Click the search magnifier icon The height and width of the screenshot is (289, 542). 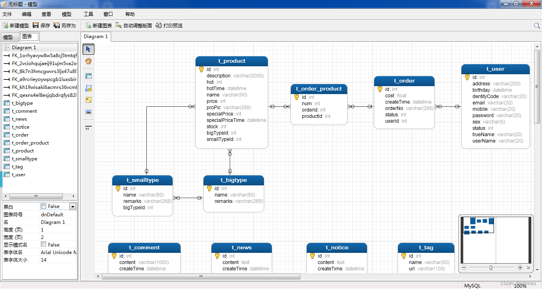point(537,25)
